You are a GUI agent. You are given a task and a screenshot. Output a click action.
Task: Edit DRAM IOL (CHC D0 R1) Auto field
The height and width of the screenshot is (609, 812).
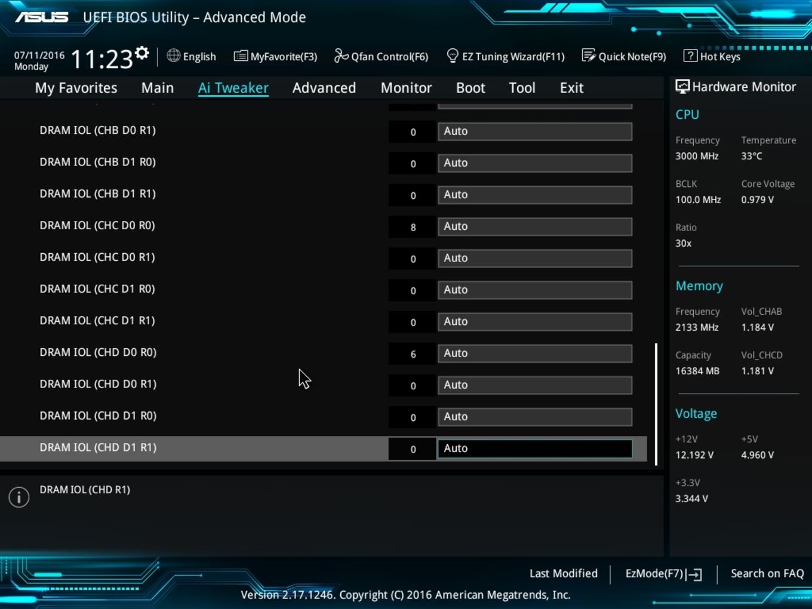point(535,258)
